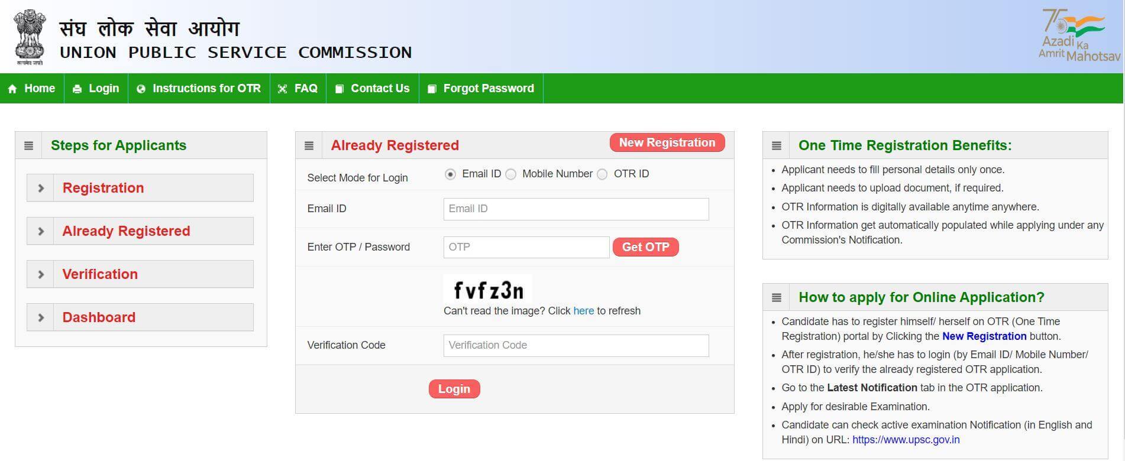Select the Login lock icon in the menu
The width and height of the screenshot is (1125, 461).
[77, 88]
